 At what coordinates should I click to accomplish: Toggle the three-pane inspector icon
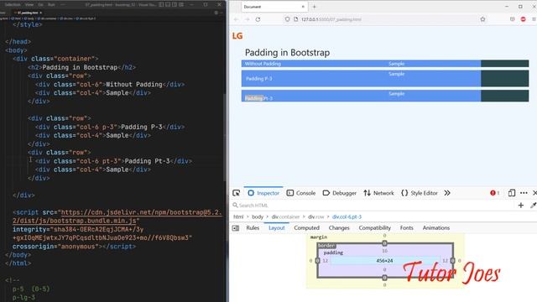coord(236,228)
